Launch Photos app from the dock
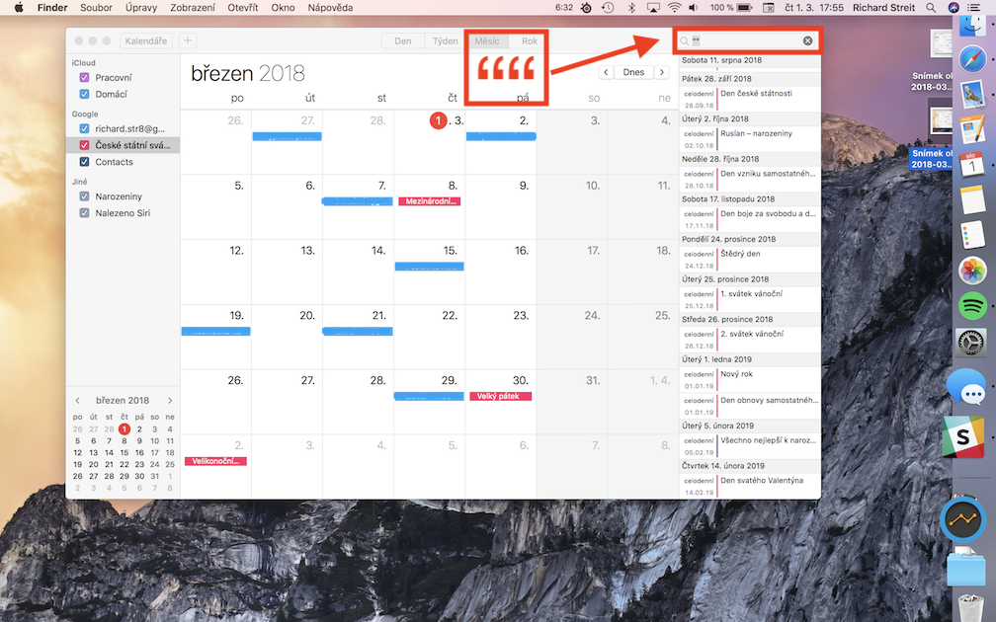The height and width of the screenshot is (622, 996). (972, 270)
